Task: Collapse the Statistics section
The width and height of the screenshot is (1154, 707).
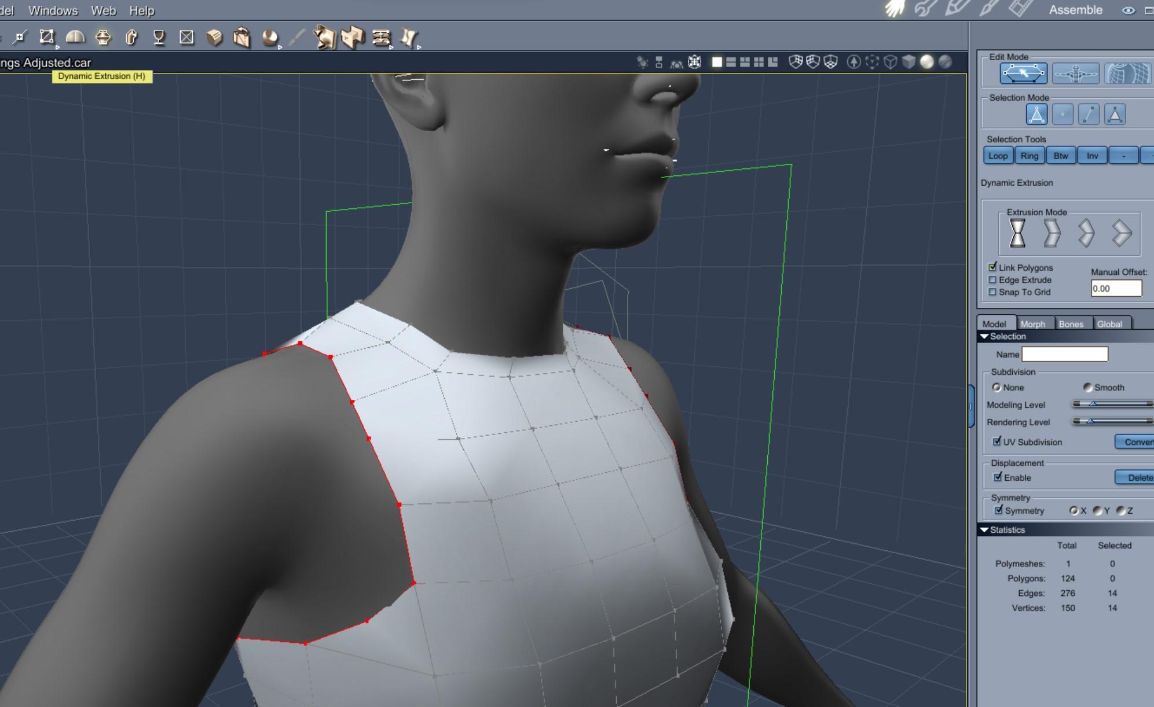Action: 984,530
